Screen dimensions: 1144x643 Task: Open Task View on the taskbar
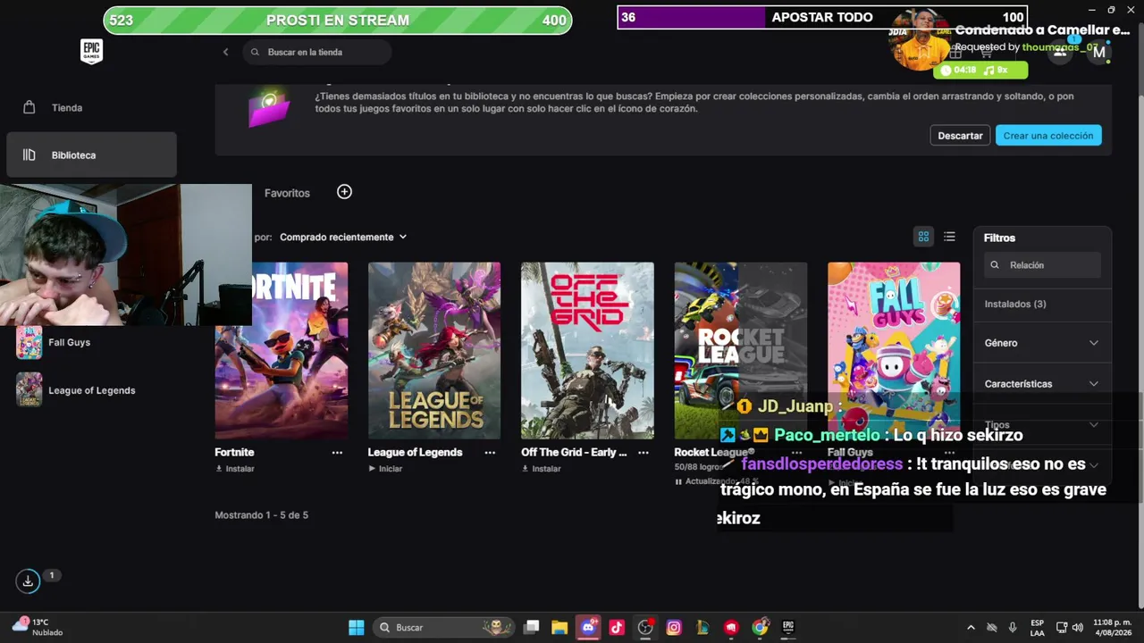(531, 627)
